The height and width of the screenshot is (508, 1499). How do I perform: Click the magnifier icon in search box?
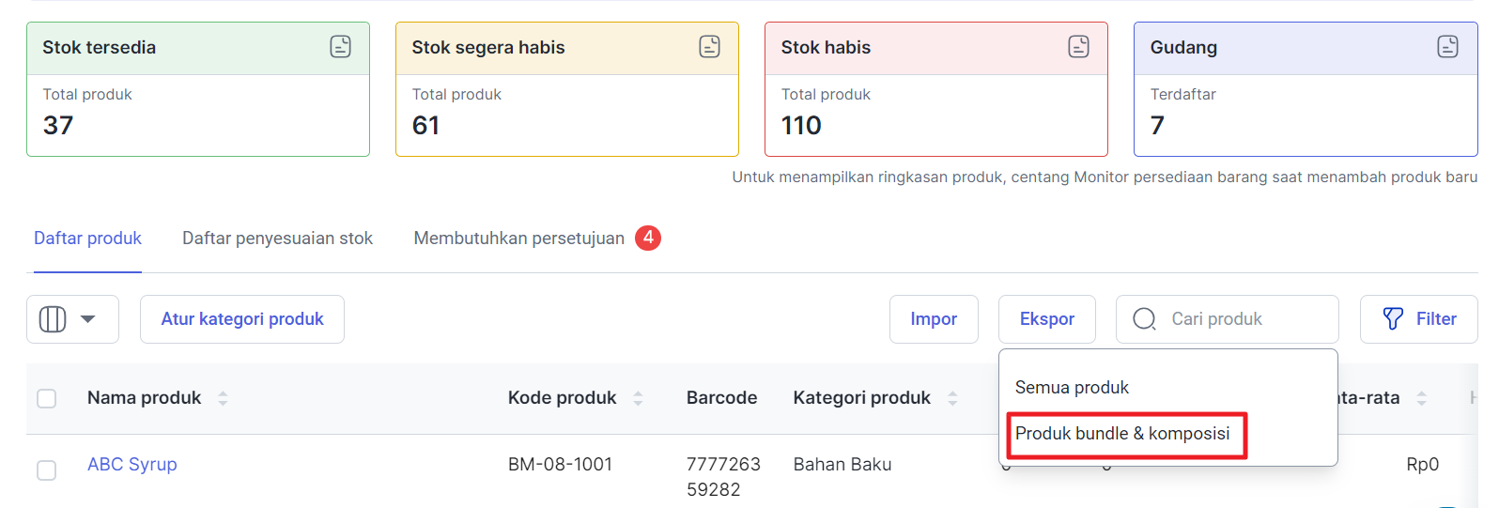[1144, 319]
